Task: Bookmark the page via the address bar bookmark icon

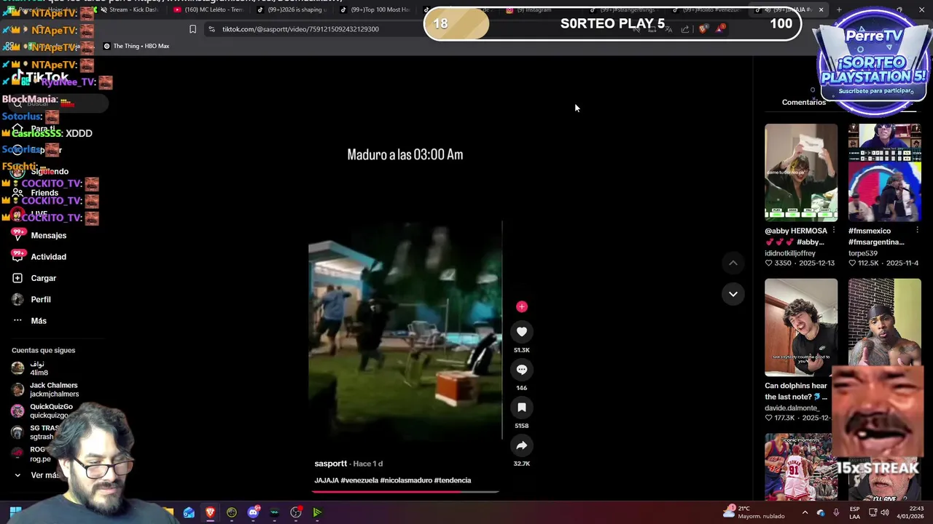Action: pos(192,29)
